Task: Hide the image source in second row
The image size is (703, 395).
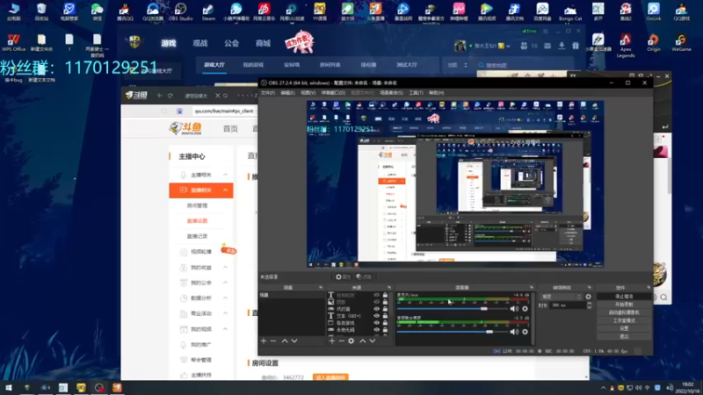Action: coord(377,302)
